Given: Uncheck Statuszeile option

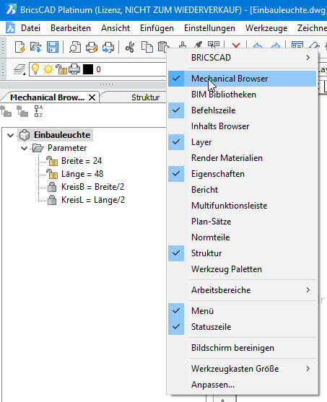Looking at the screenshot, I should pyautogui.click(x=243, y=327).
